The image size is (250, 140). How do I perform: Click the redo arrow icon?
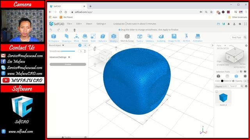59,30
